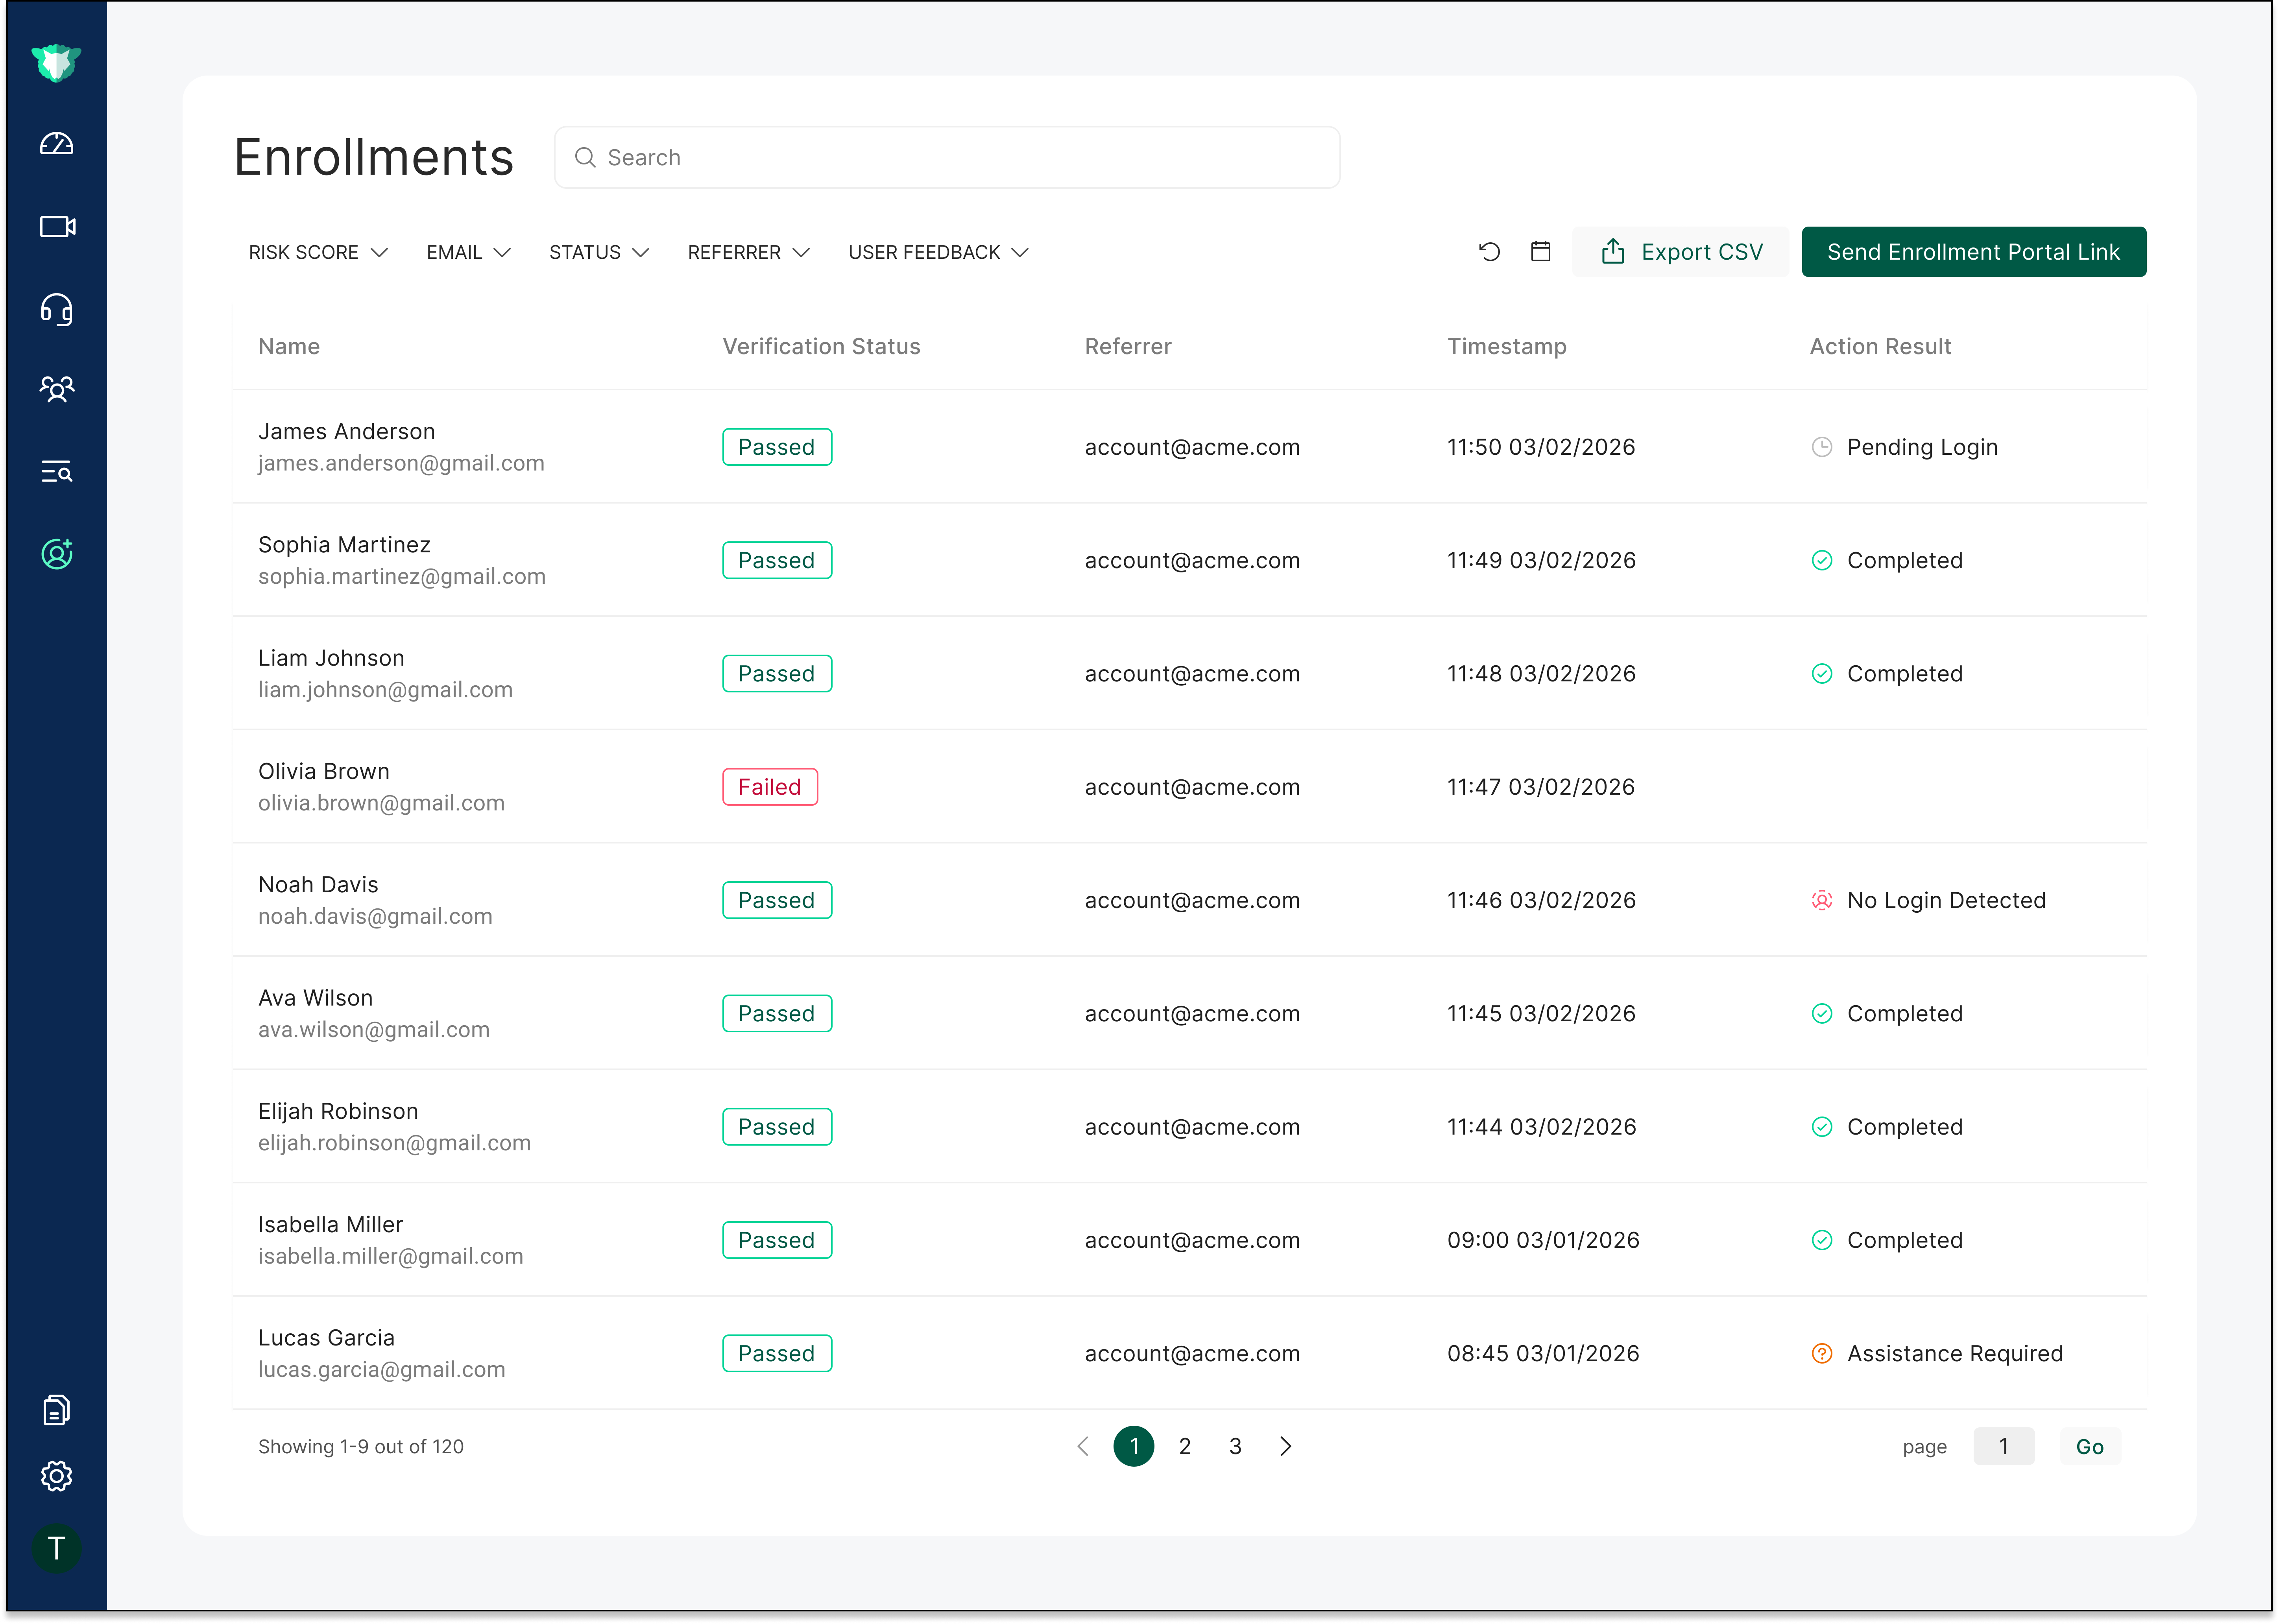This screenshot has height=1624, width=2279.
Task: Click the Verification Status column header
Action: coord(821,347)
